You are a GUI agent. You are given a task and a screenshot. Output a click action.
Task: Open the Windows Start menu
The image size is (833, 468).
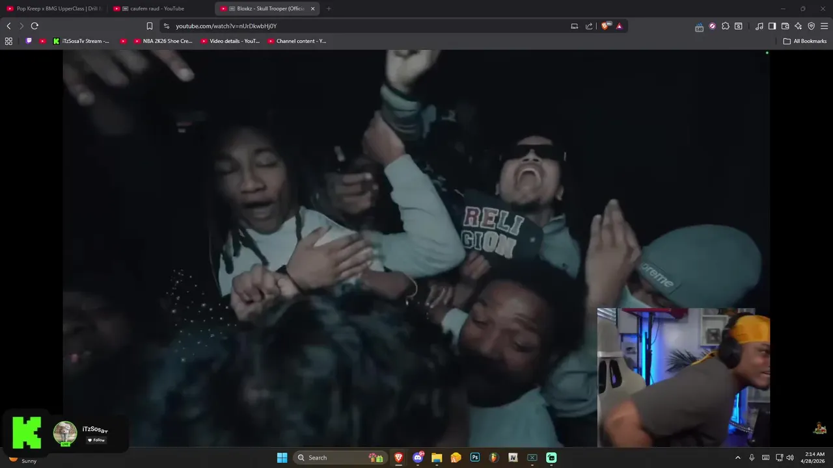pyautogui.click(x=282, y=458)
